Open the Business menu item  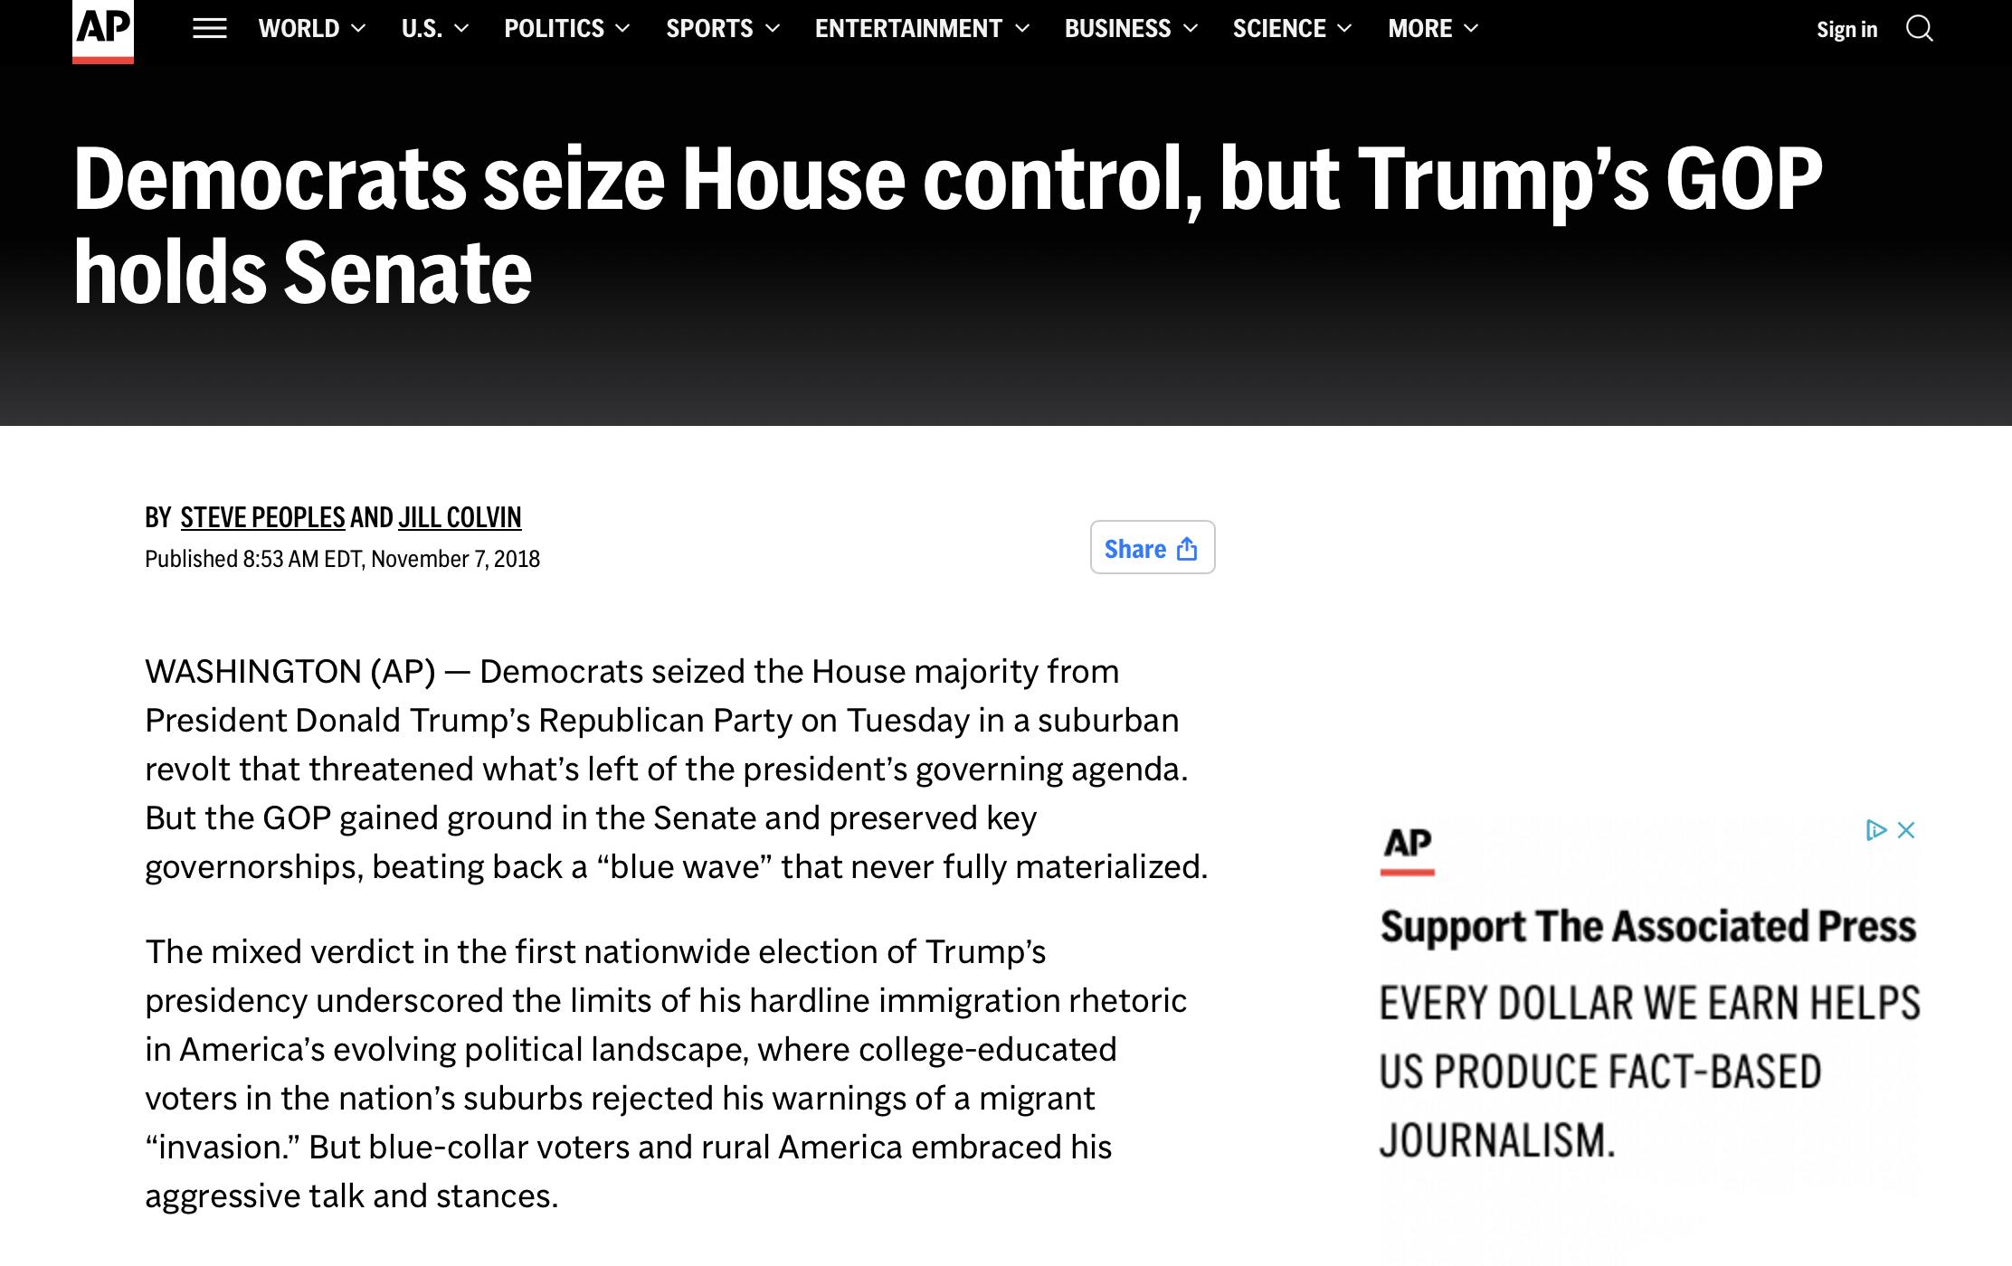[x=1117, y=29]
